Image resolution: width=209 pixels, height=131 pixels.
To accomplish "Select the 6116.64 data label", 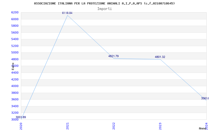I will pyautogui.click(x=67, y=13).
